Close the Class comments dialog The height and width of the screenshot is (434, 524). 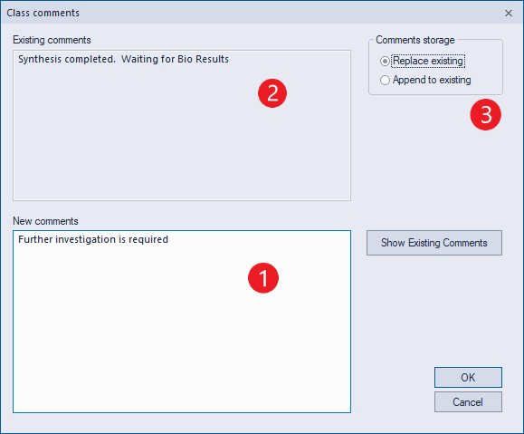(509, 13)
